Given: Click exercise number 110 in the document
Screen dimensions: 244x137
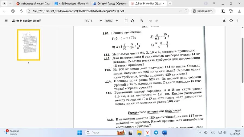Looking at the screenshot, I should 106,33.
